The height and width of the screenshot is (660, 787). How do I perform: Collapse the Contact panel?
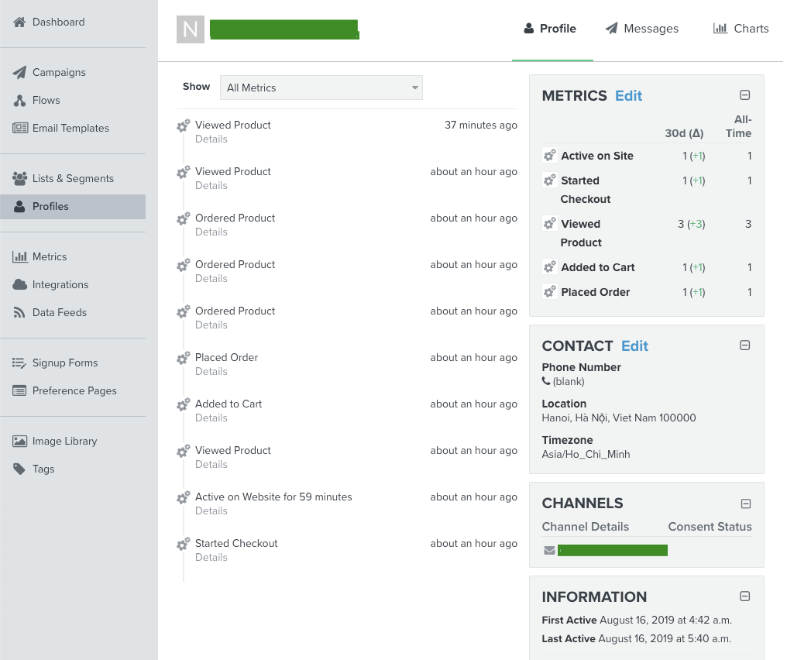tap(745, 345)
